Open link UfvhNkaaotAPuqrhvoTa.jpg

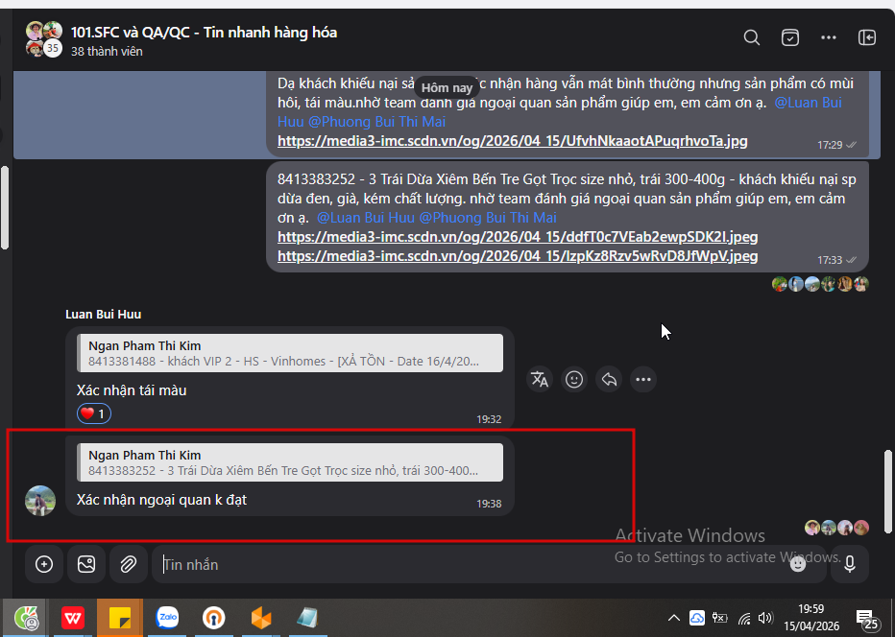(x=512, y=141)
